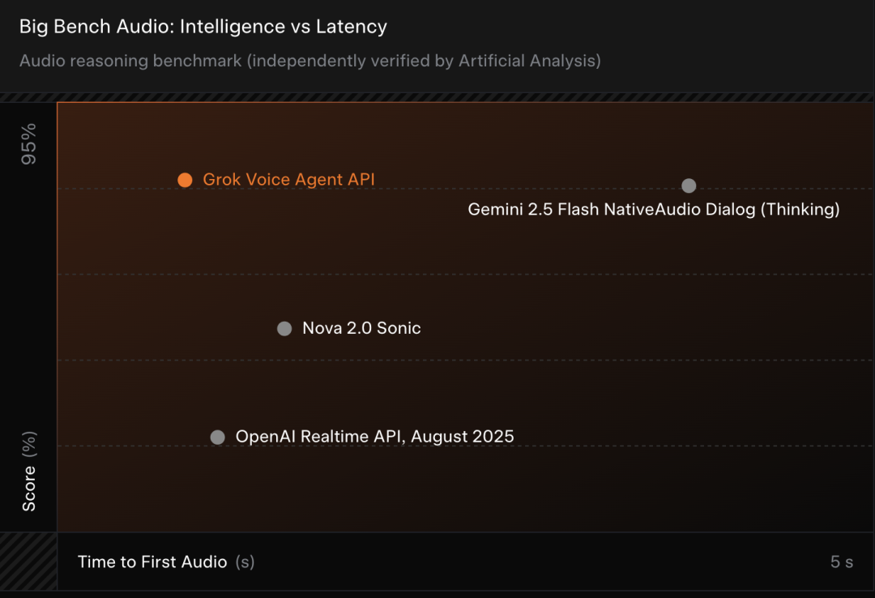Click the lowest dashed horizontal gridline
Viewport: 875px width, 598px height.
click(567, 446)
